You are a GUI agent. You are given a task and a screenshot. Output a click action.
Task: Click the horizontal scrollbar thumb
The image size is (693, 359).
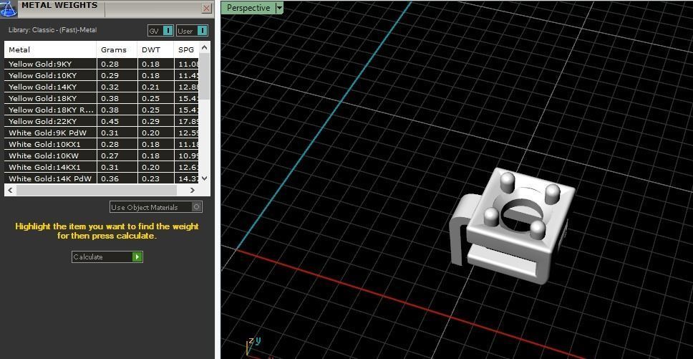[x=96, y=190]
